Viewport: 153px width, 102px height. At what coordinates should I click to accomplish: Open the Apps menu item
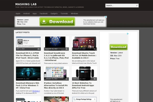[x=35, y=14]
